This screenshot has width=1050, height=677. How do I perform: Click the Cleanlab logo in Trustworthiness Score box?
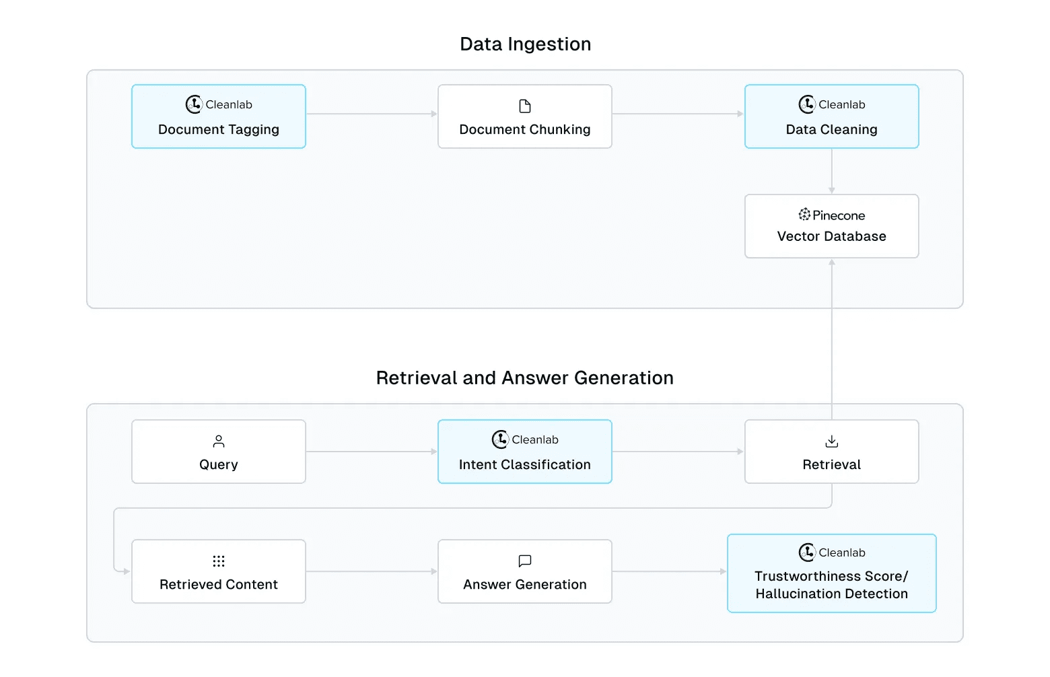pyautogui.click(x=807, y=553)
